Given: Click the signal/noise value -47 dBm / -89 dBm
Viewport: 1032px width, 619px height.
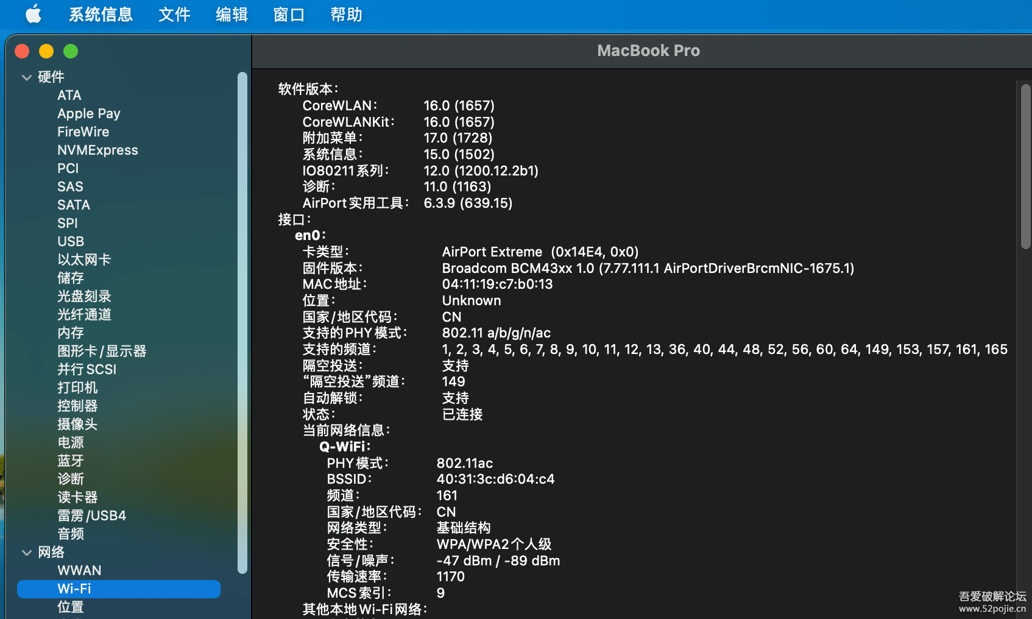Looking at the screenshot, I should 498,561.
